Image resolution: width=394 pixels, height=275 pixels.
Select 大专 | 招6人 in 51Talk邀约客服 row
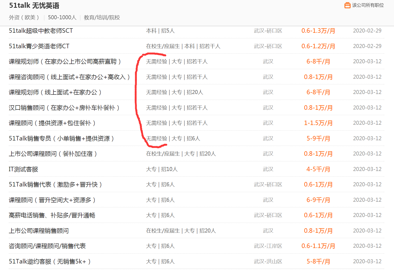point(160,261)
